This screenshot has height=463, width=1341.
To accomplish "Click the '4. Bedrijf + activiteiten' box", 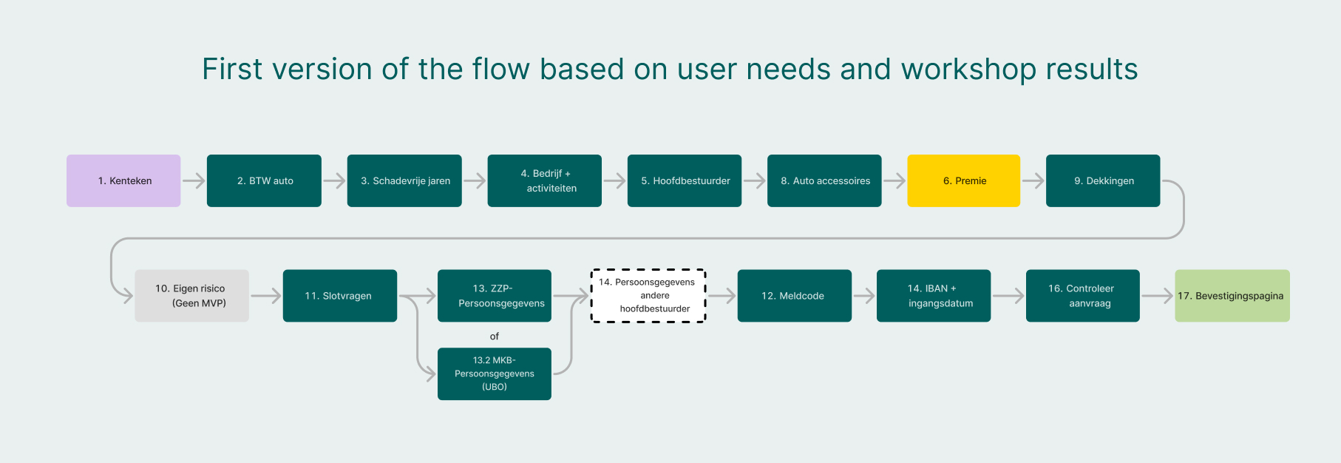I will [545, 180].
